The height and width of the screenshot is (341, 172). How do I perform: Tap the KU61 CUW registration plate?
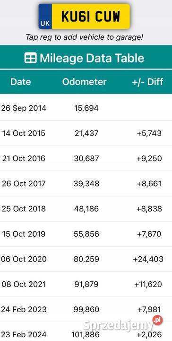tap(84, 16)
